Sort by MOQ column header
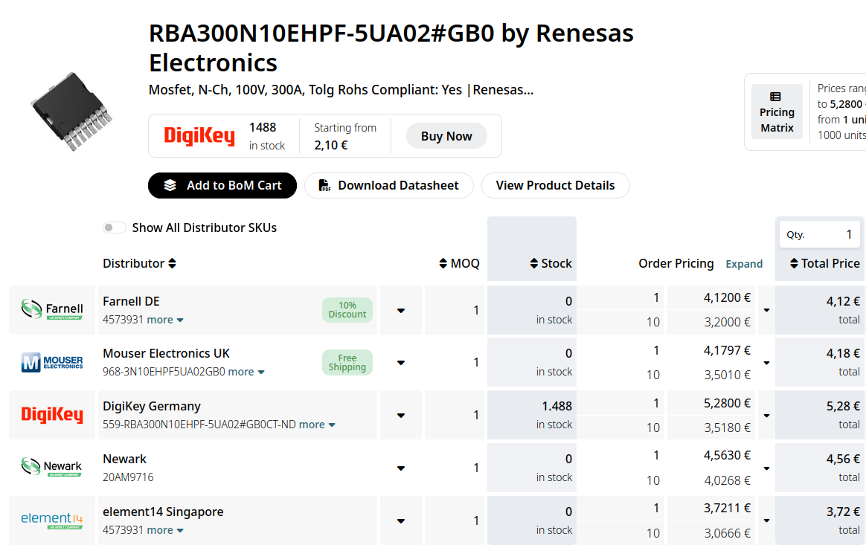866x545 pixels. point(460,263)
